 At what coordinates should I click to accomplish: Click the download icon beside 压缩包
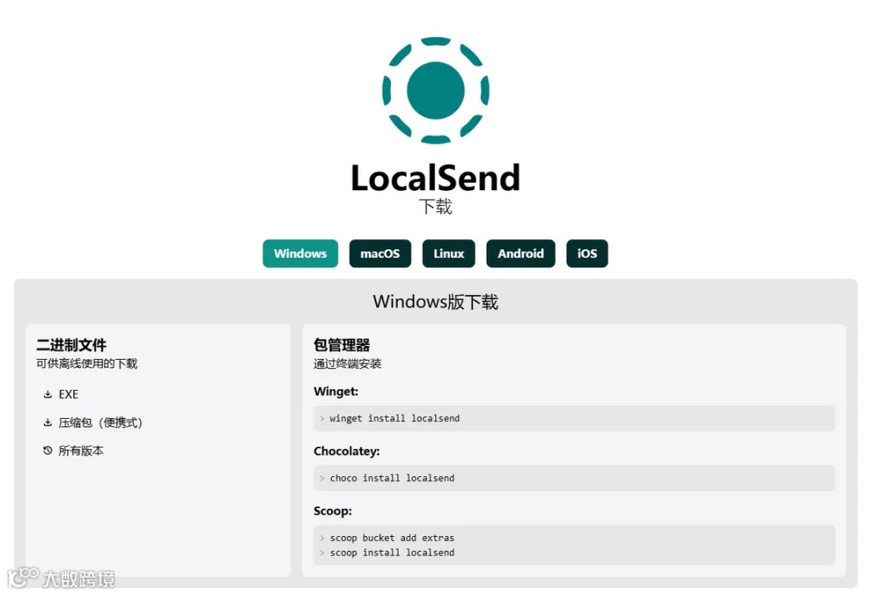(x=48, y=422)
